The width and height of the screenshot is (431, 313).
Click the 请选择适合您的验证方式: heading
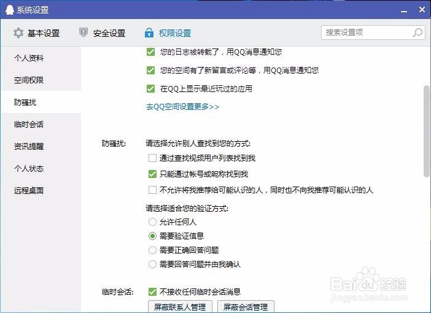click(x=187, y=208)
